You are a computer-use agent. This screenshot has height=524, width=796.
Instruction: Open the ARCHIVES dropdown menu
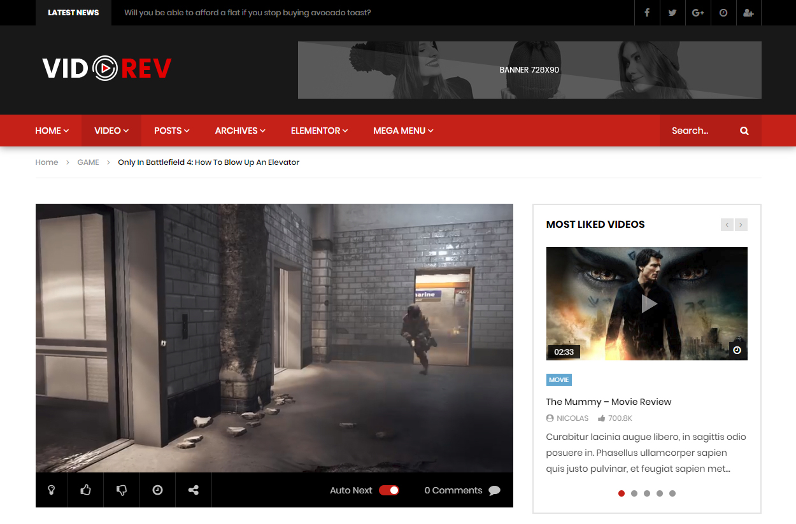click(240, 131)
